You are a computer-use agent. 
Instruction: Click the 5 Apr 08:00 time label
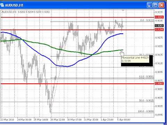(x=124, y=119)
